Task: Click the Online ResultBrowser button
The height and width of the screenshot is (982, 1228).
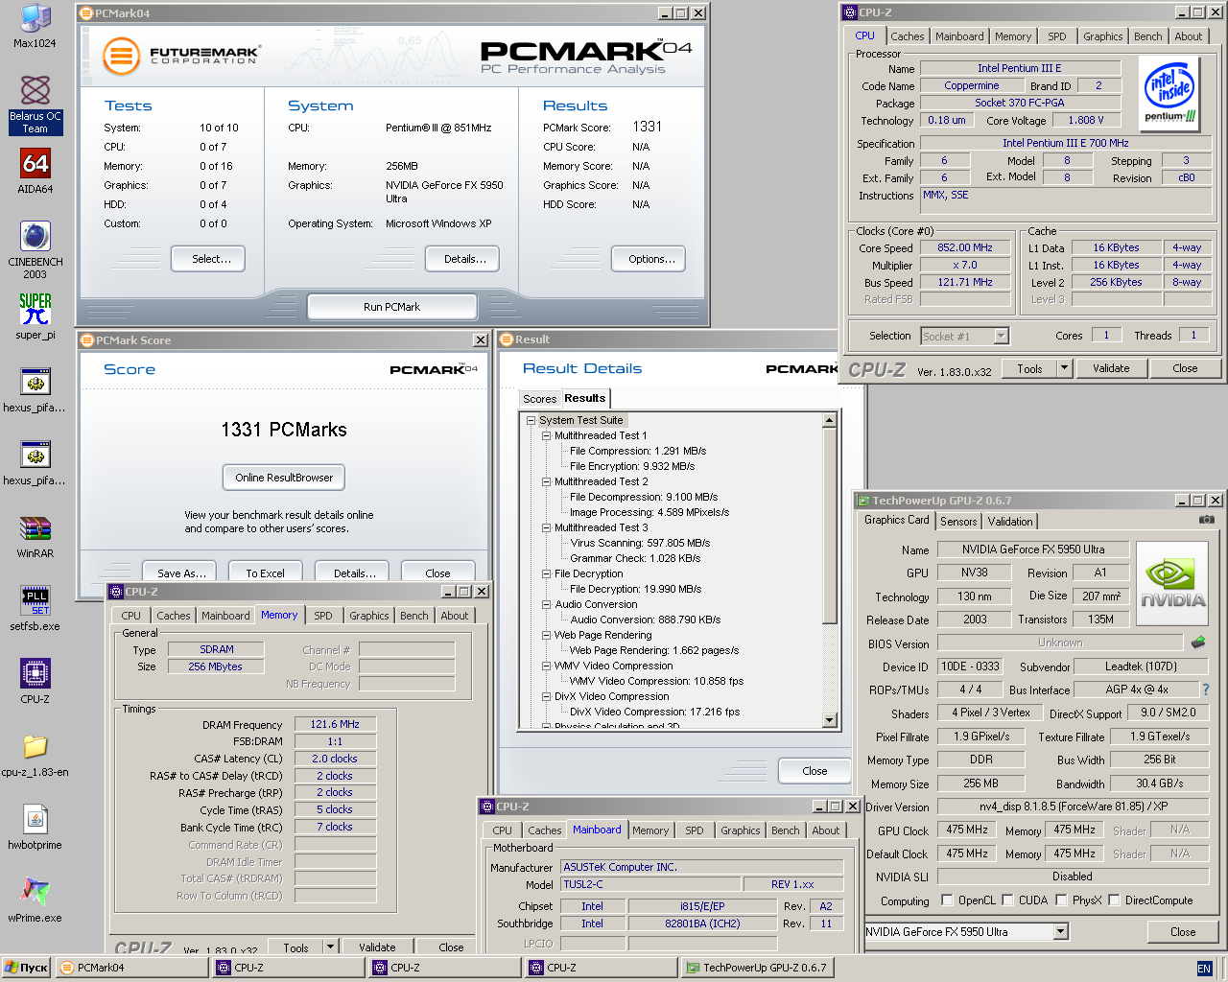Action: pos(284,478)
